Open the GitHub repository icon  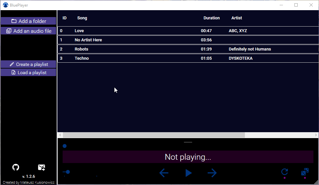(16, 167)
